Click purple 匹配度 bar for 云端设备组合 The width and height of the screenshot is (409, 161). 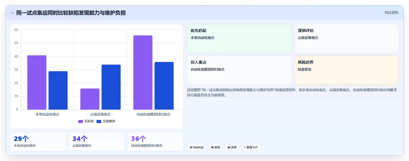(x=90, y=99)
